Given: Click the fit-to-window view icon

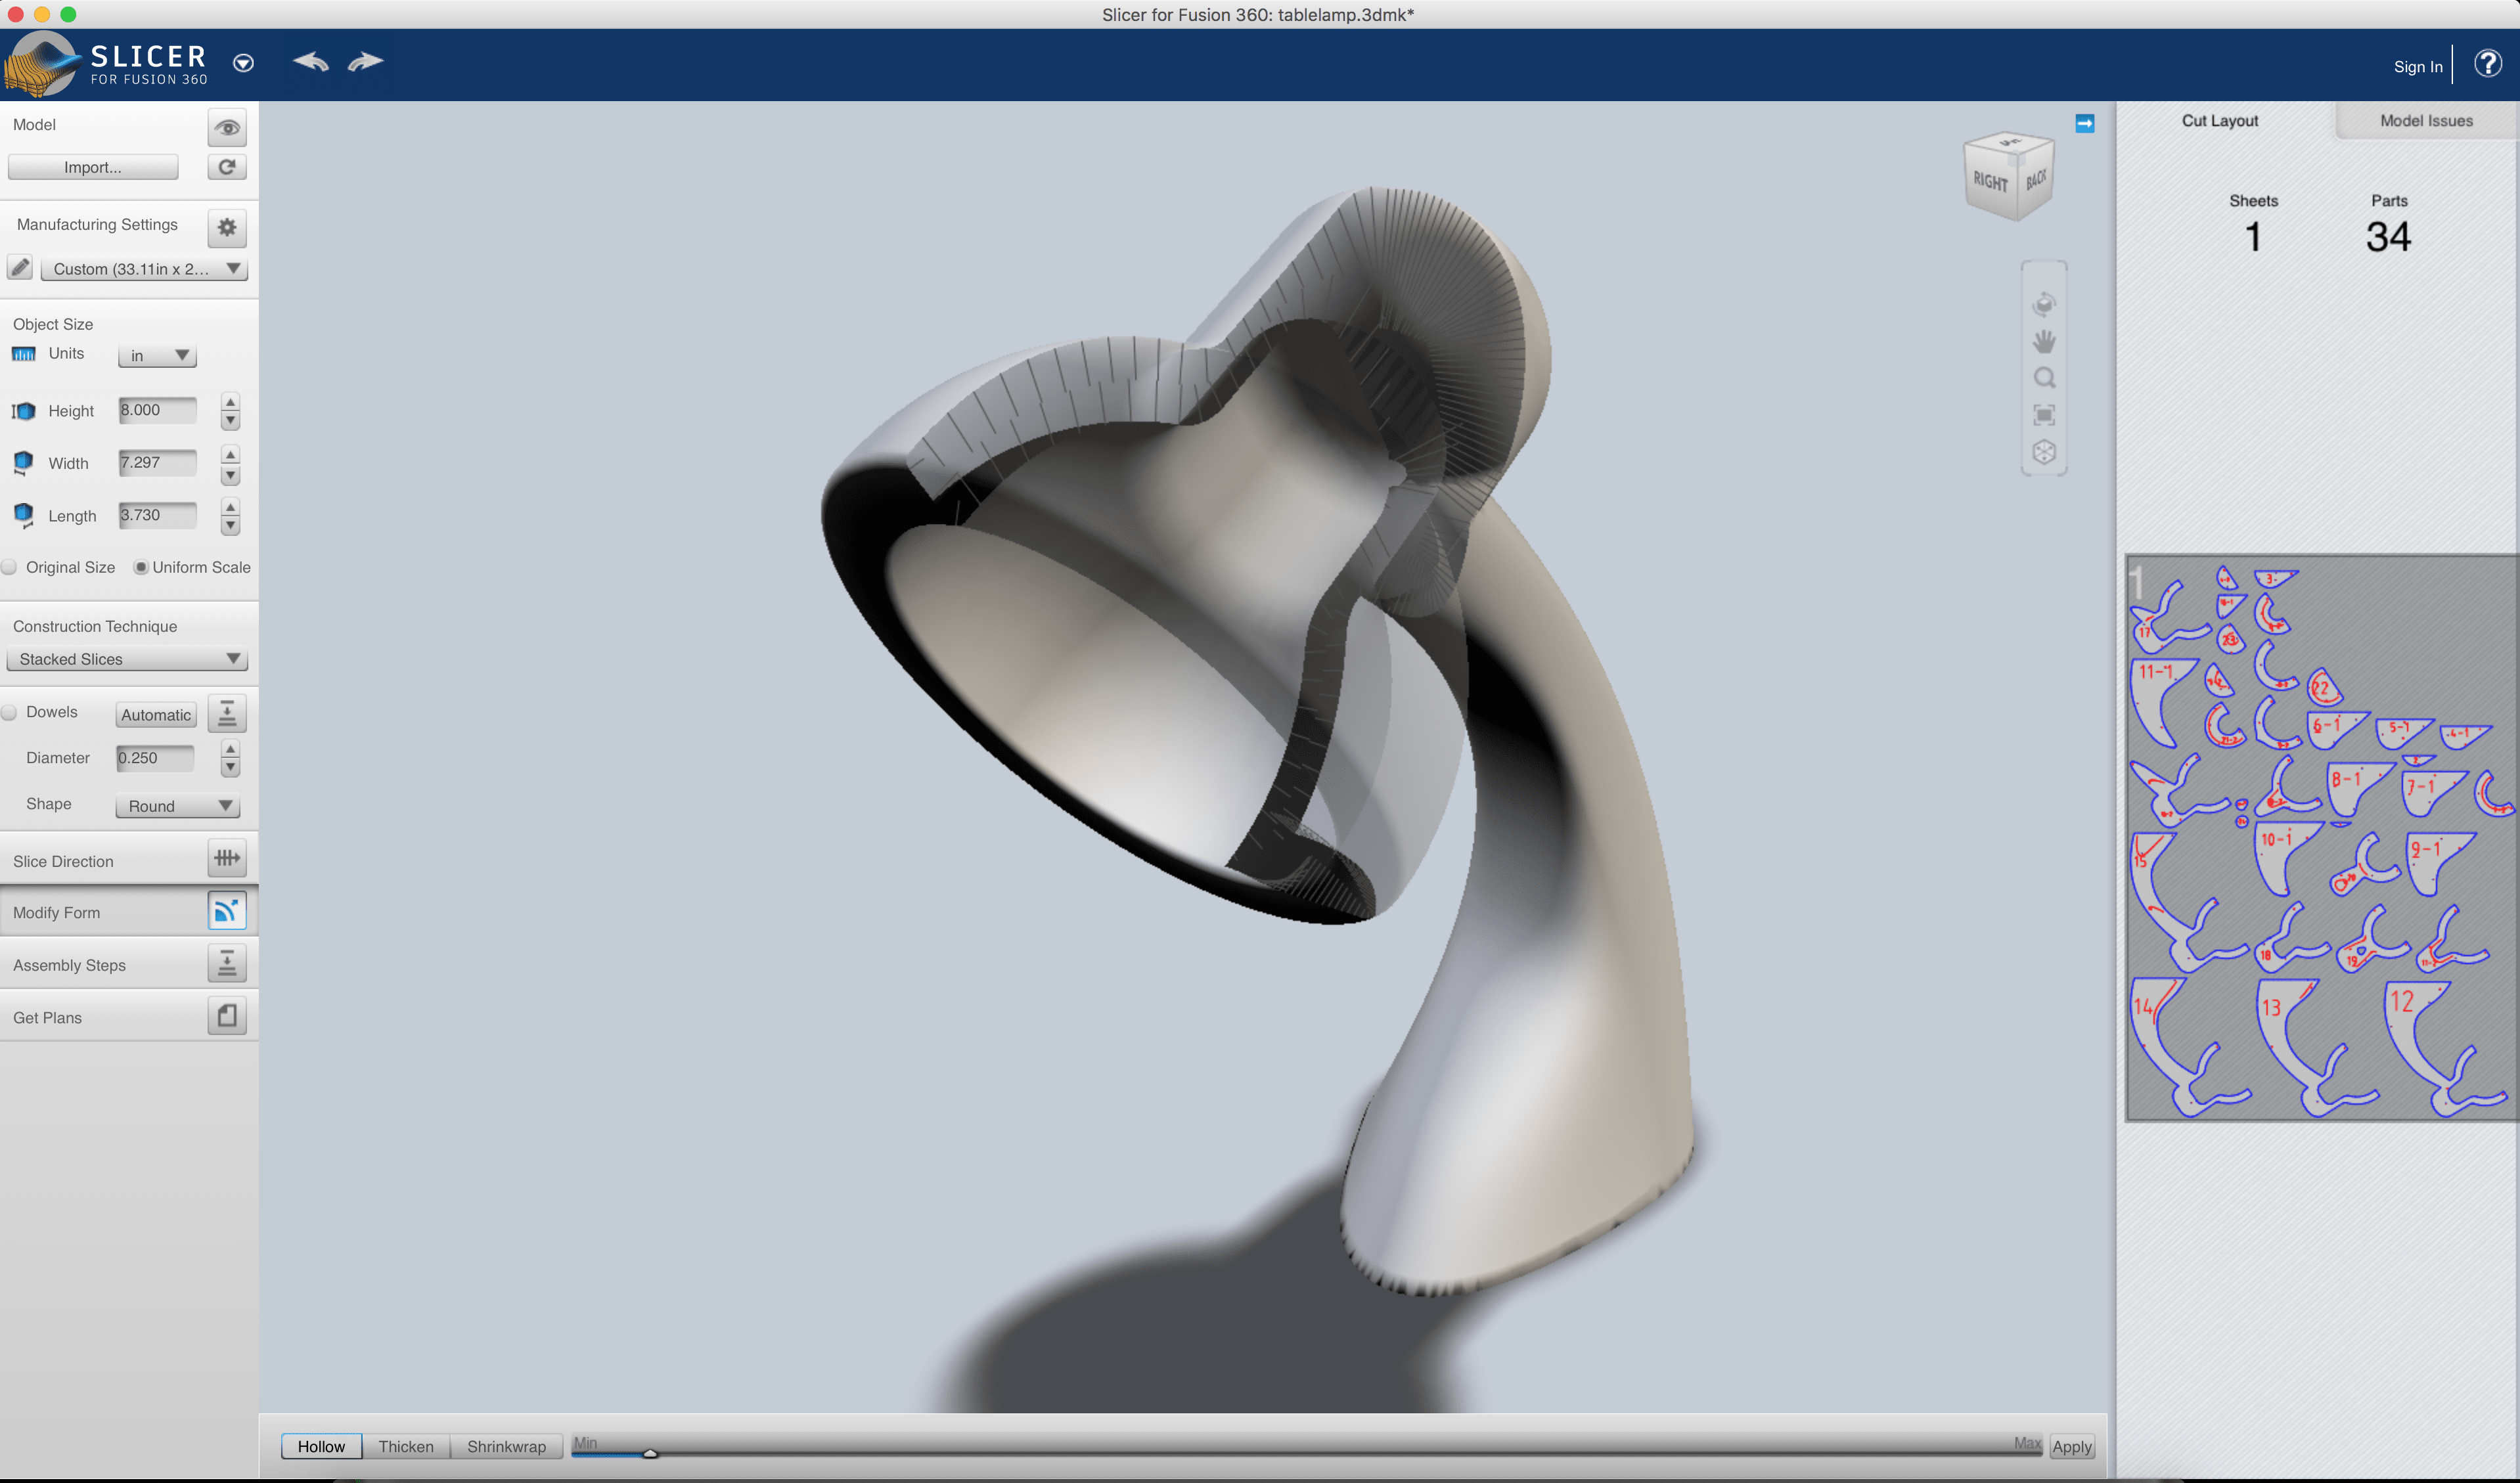Looking at the screenshot, I should click(x=2044, y=415).
